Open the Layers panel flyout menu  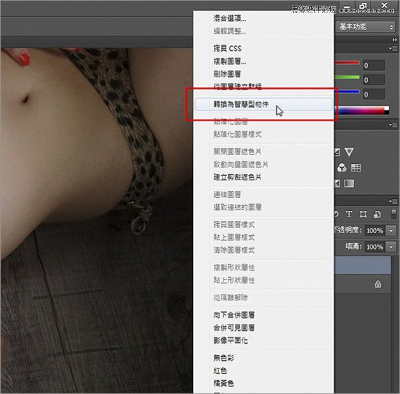394,201
